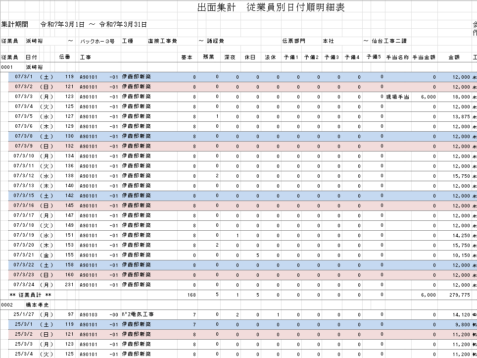Click the 工事 column header

(x=85, y=57)
